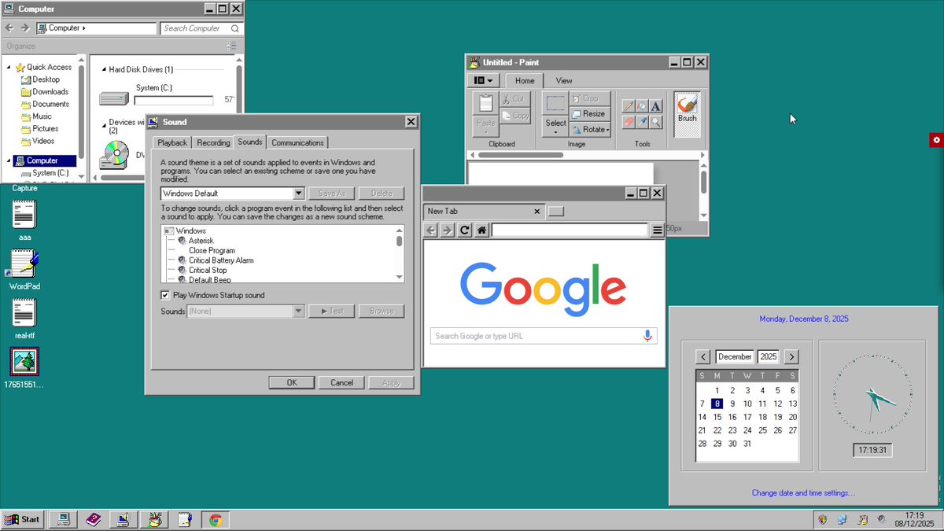Image resolution: width=944 pixels, height=531 pixels.
Task: Go to the next month in calendar
Action: click(x=791, y=356)
